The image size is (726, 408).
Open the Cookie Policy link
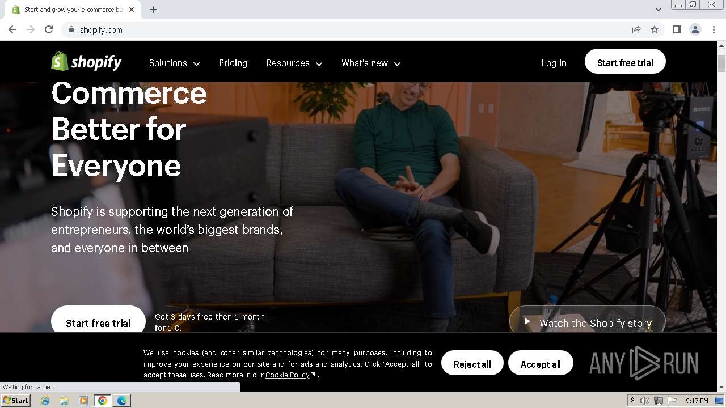[288, 375]
